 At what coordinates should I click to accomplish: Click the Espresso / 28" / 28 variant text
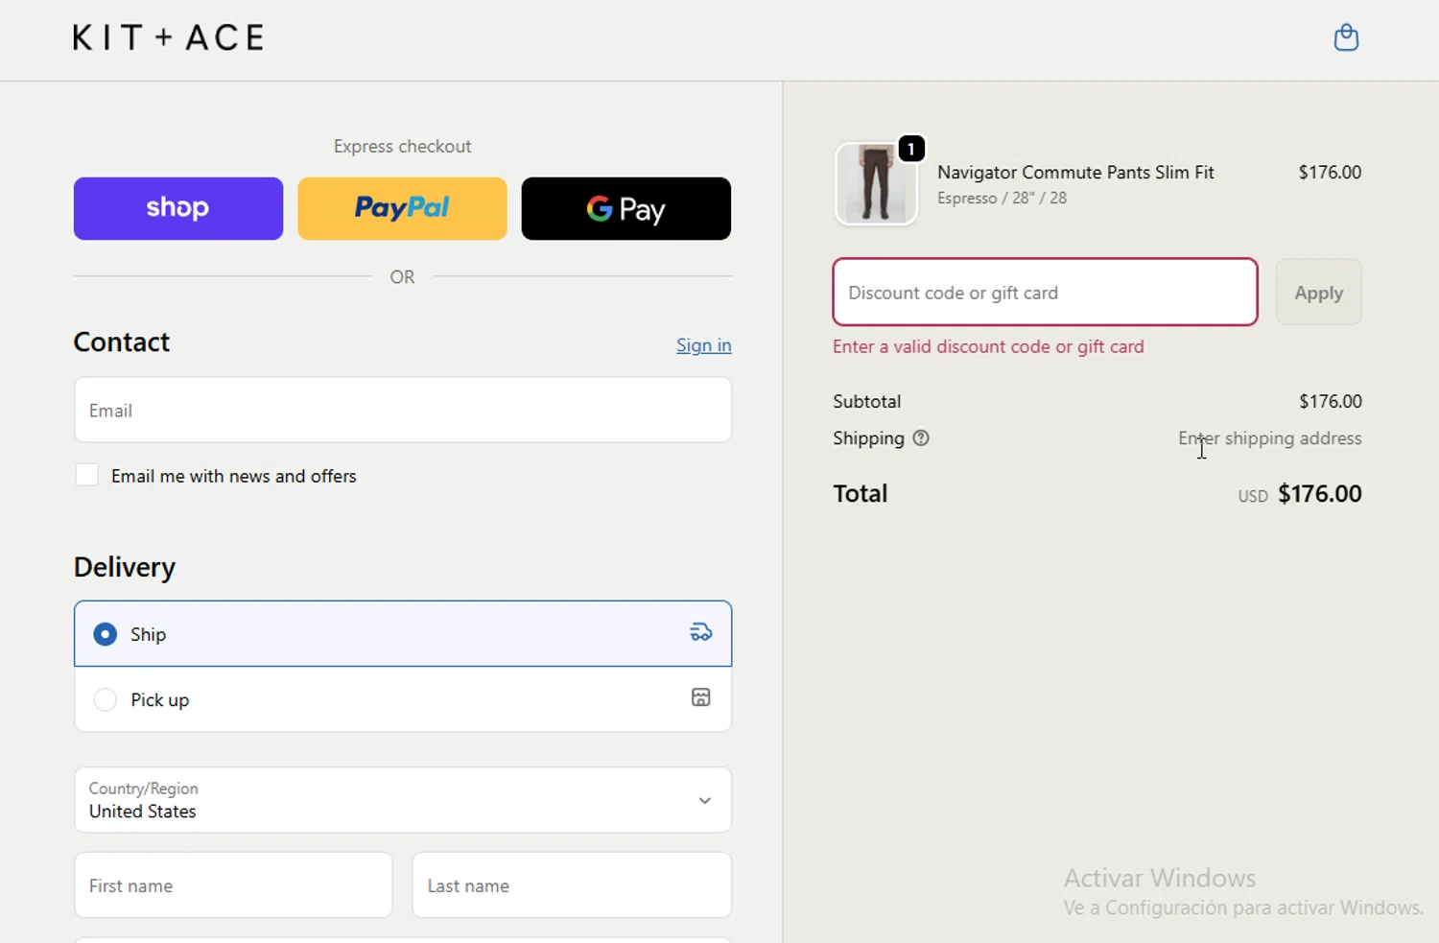point(1002,198)
